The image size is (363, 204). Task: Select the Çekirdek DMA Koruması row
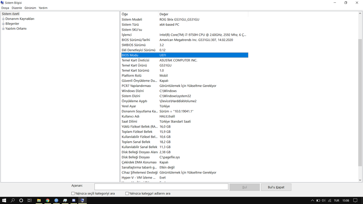click(x=184, y=162)
